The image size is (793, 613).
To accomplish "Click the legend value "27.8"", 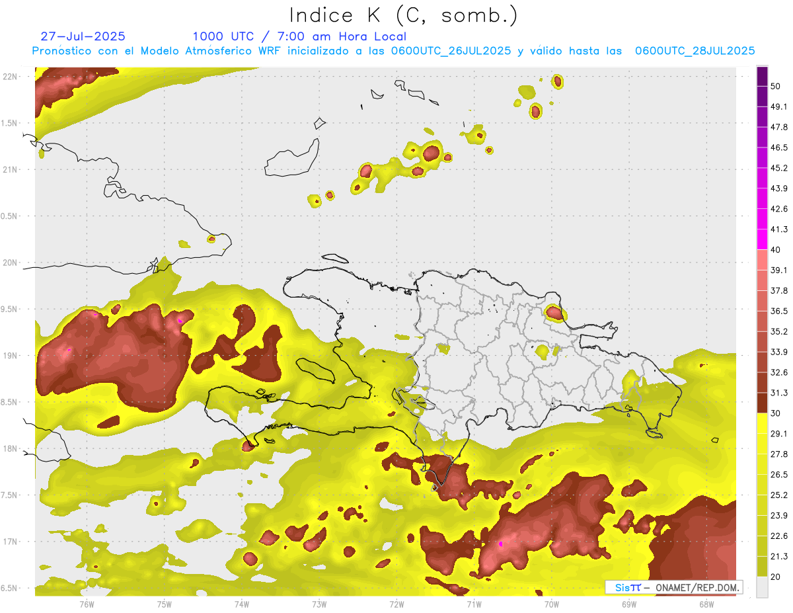I will 779,454.
